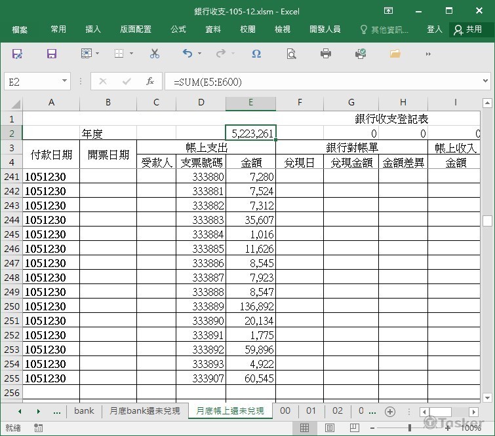Click the macro recording status bar icon
This screenshot has width=495, height=436.
point(38,427)
